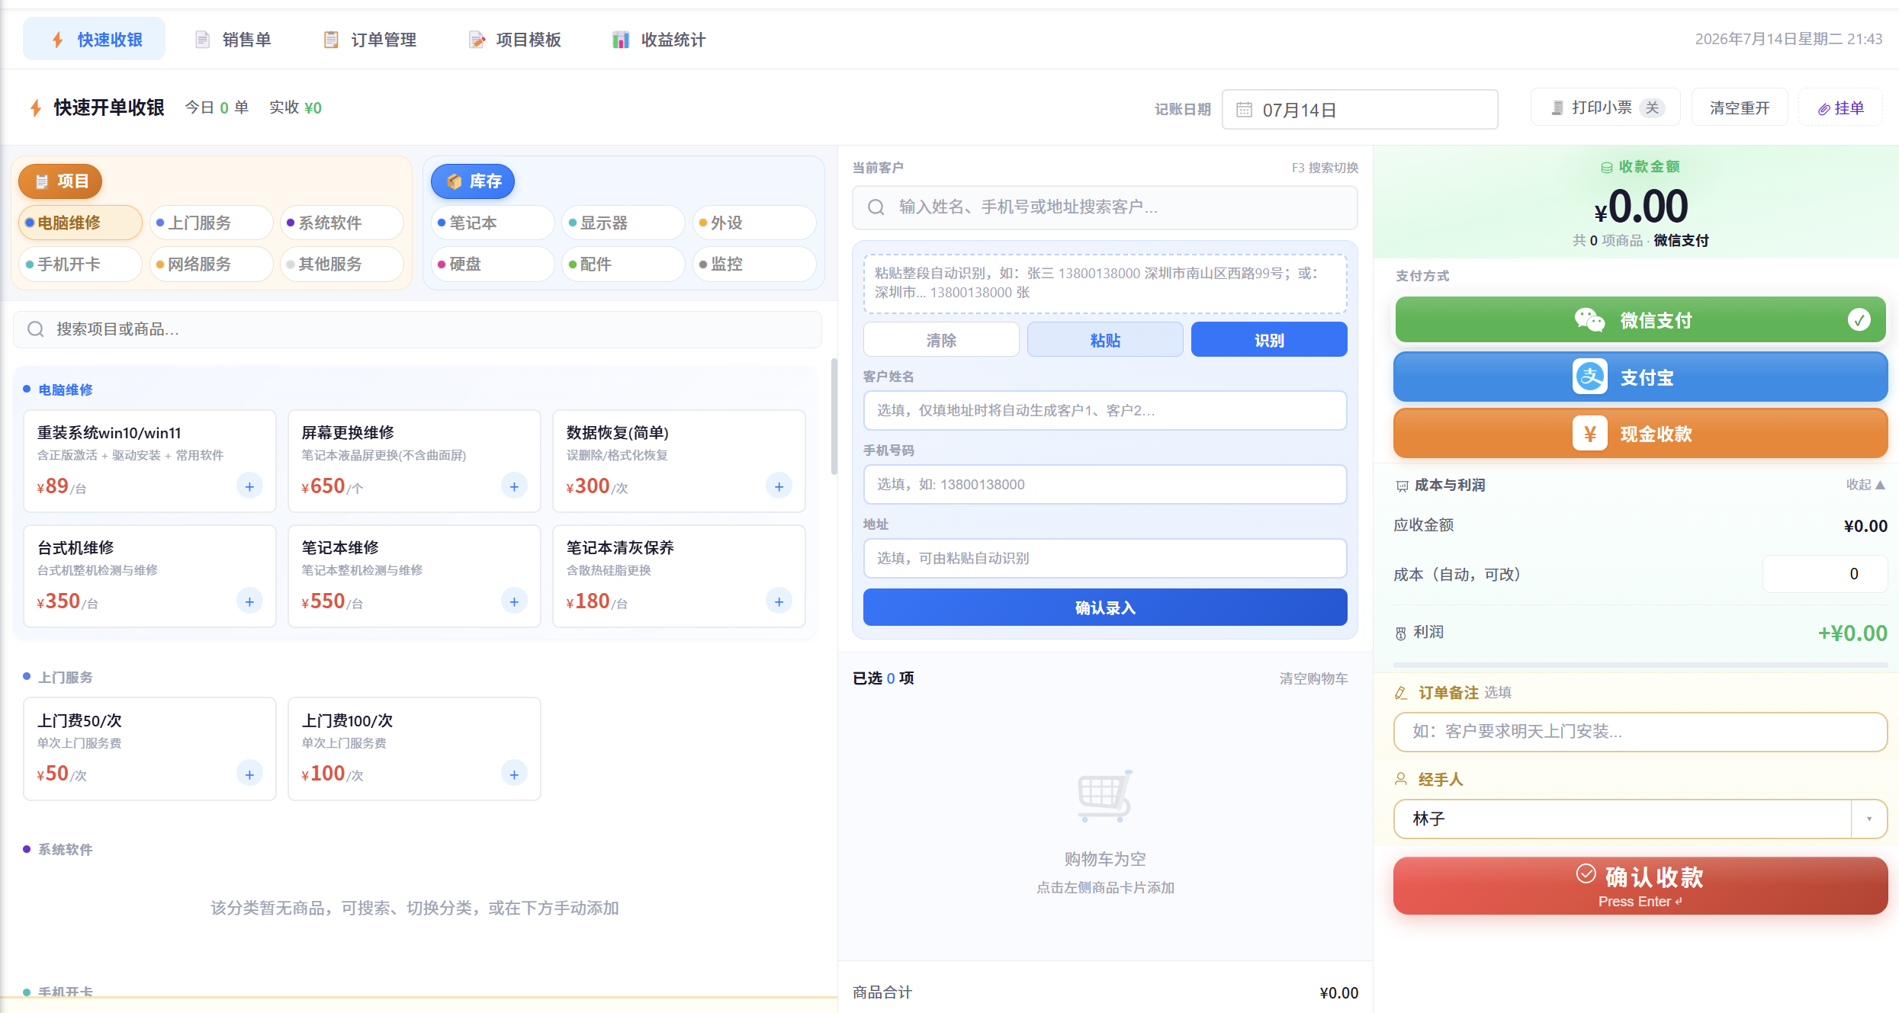1899x1013 pixels.
Task: Filter inventory by 监控
Action: (x=754, y=264)
